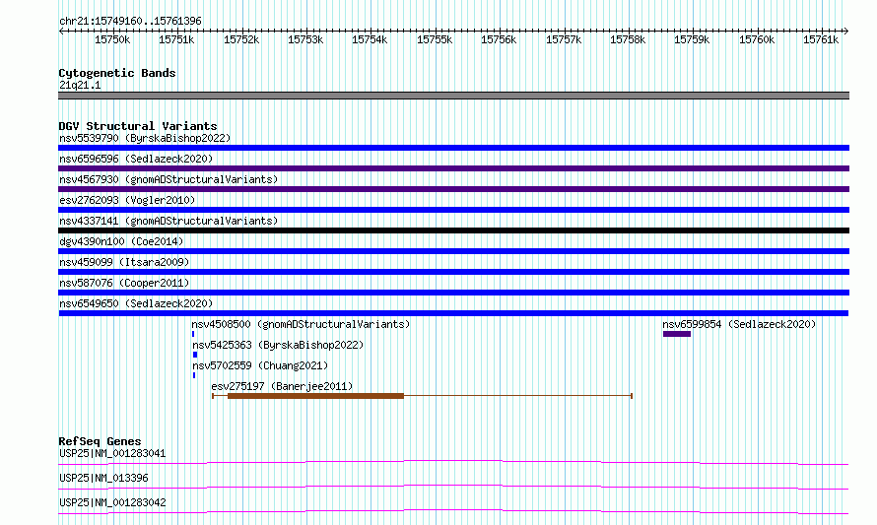Click the 15752k ruler tick label
877x525 pixels.
pos(241,39)
